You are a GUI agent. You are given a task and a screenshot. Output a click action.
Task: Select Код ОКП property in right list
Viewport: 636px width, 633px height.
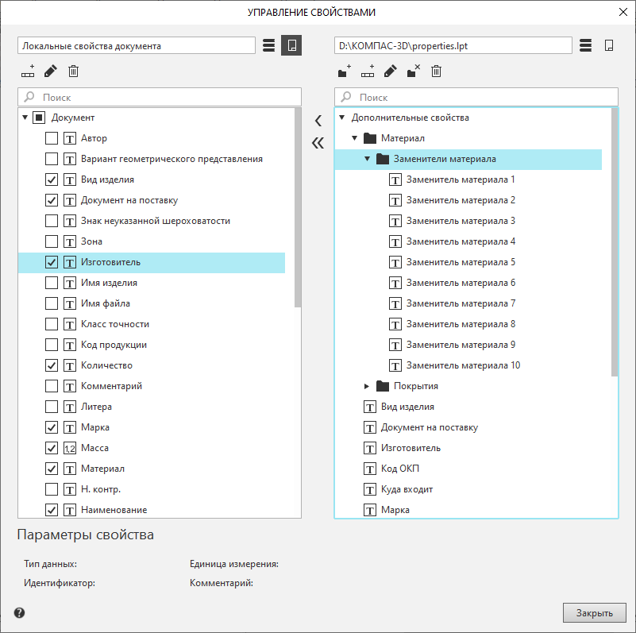(399, 469)
